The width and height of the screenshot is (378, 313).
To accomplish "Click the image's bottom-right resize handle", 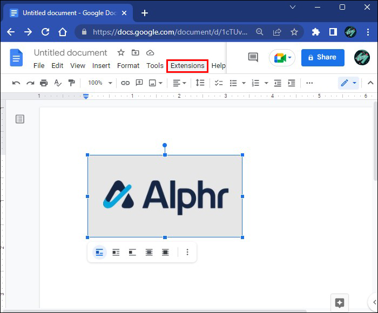I will click(x=242, y=237).
